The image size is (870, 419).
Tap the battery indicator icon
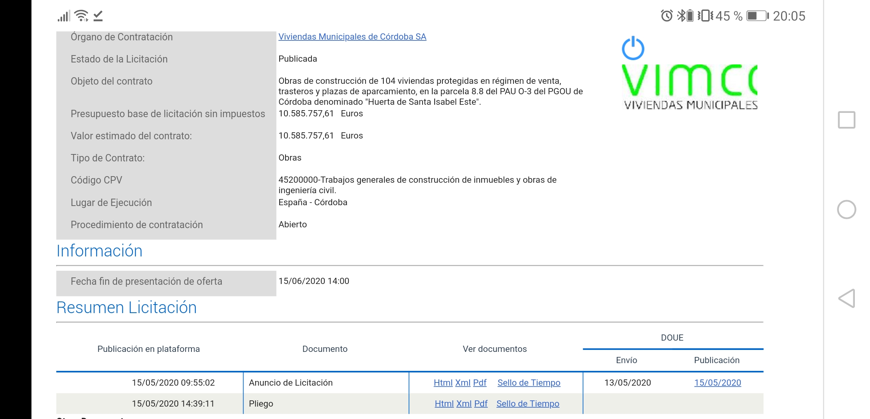point(757,16)
